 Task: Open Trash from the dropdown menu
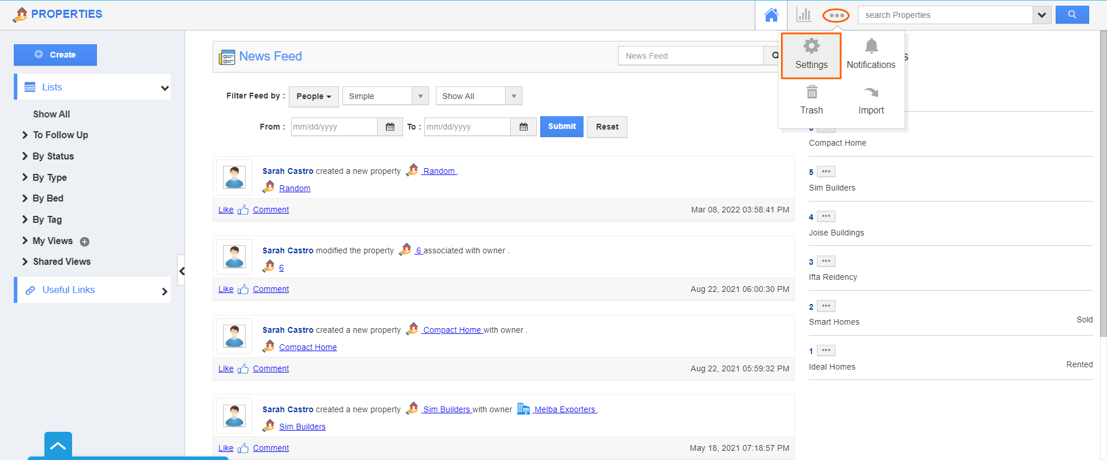(811, 100)
